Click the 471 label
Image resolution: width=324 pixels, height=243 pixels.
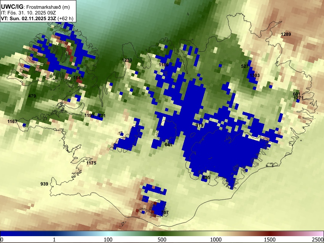coord(102,116)
